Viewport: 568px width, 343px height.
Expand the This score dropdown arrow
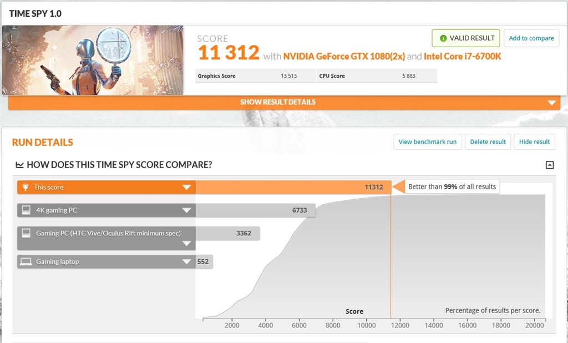pyautogui.click(x=186, y=187)
